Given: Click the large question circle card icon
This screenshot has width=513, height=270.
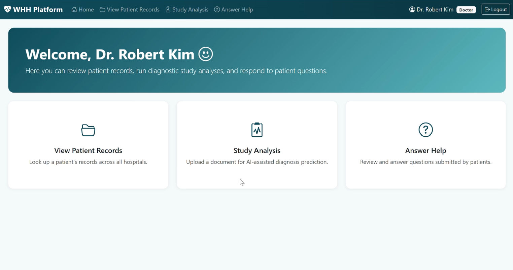Looking at the screenshot, I should coord(425,130).
